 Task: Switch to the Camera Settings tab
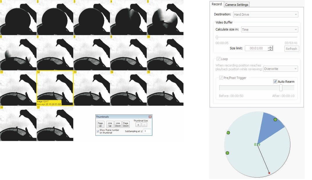[236, 5]
